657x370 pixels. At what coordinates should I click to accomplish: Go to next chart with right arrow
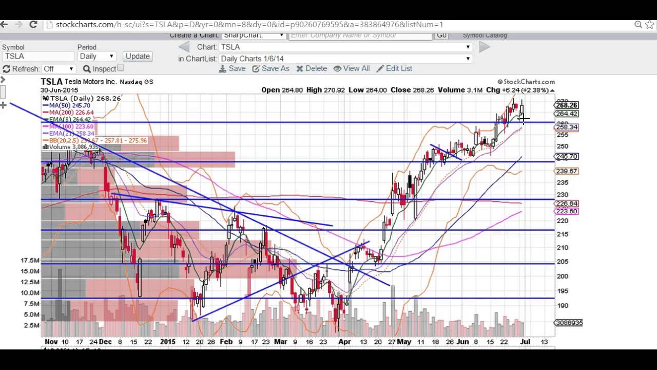[484, 47]
